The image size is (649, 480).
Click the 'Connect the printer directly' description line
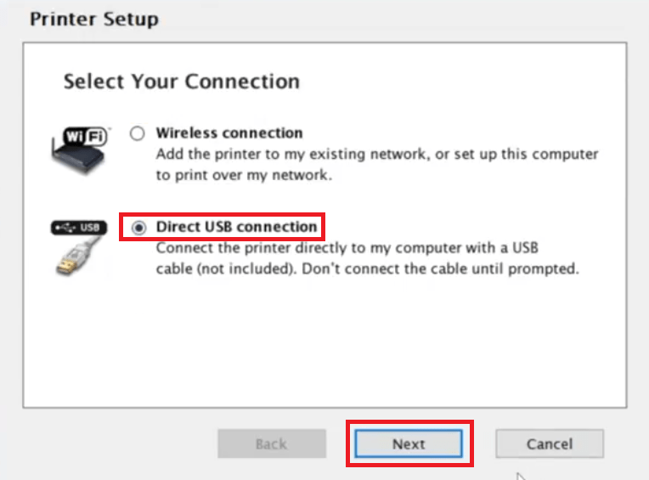[347, 248]
